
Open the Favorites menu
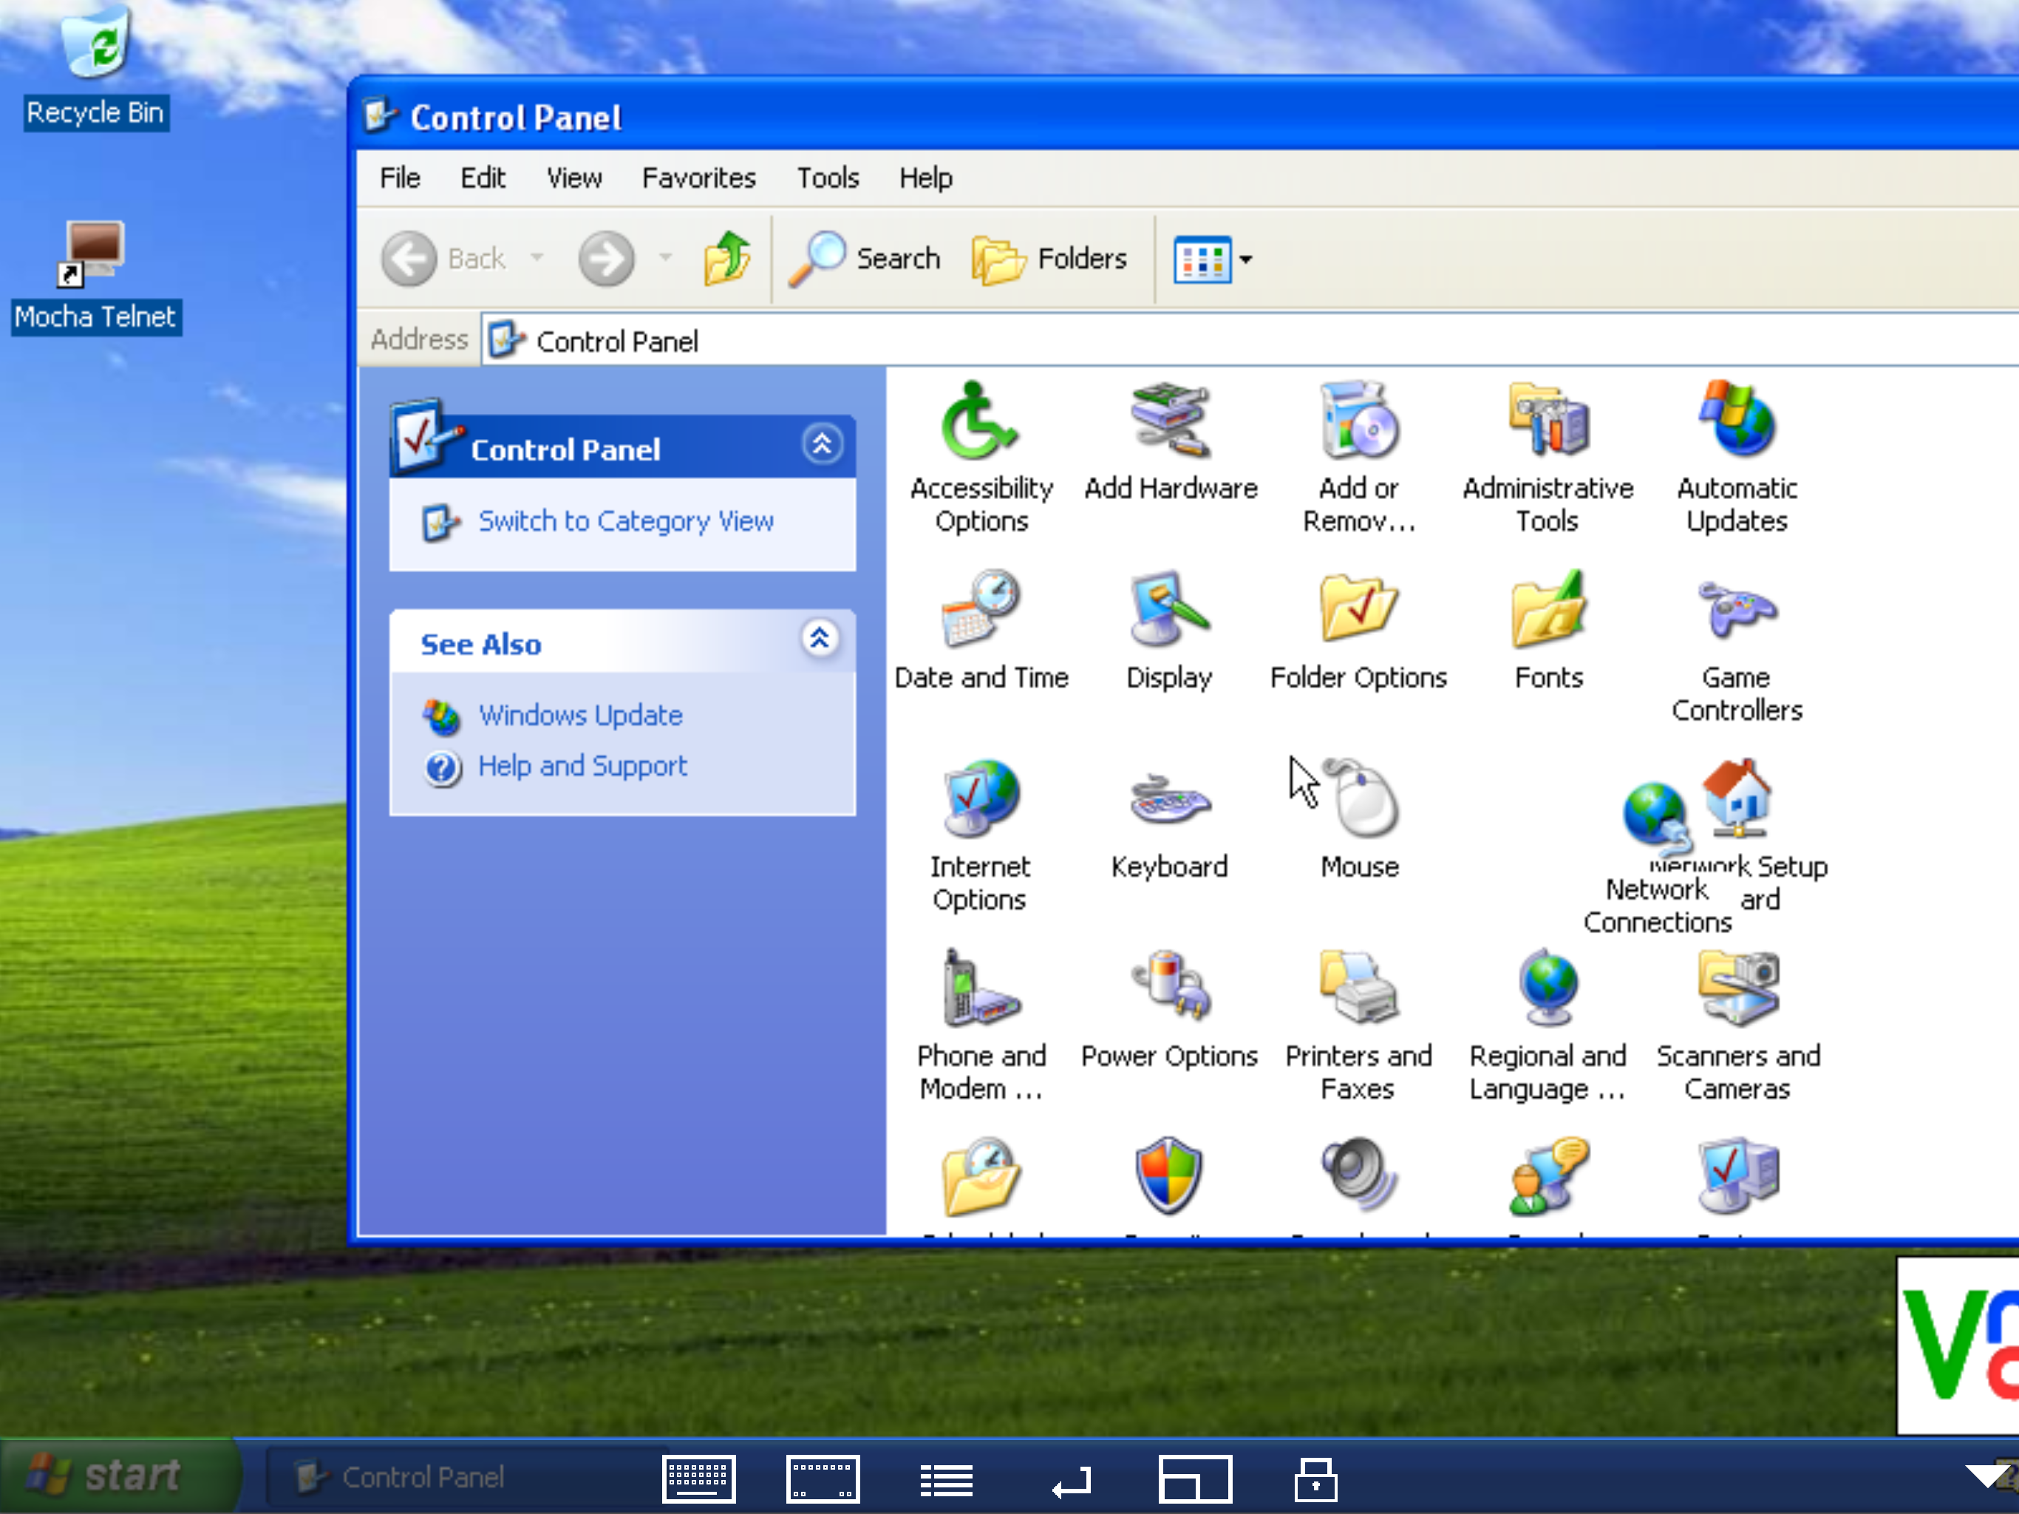(x=698, y=177)
